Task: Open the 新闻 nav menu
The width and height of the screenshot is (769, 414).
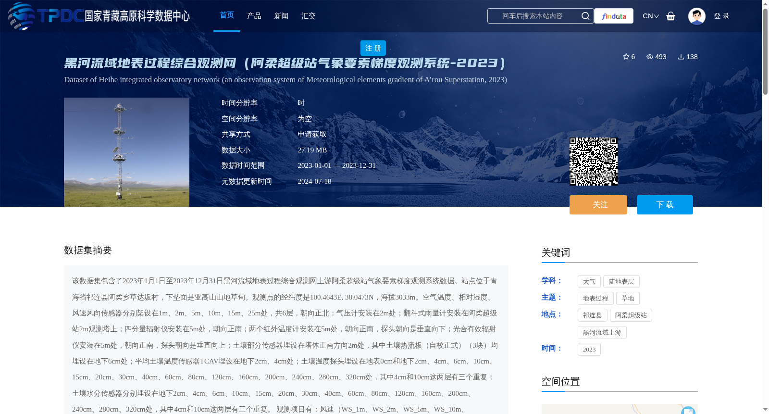Action: (281, 16)
